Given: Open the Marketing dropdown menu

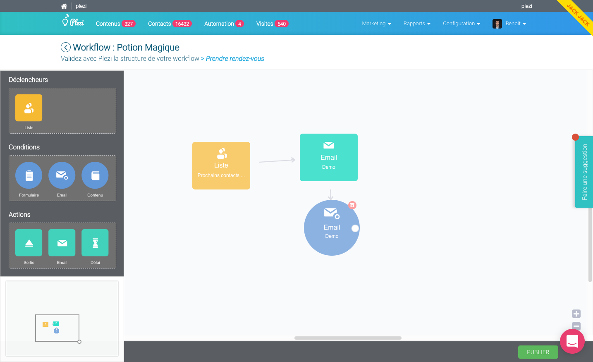Looking at the screenshot, I should pos(376,24).
